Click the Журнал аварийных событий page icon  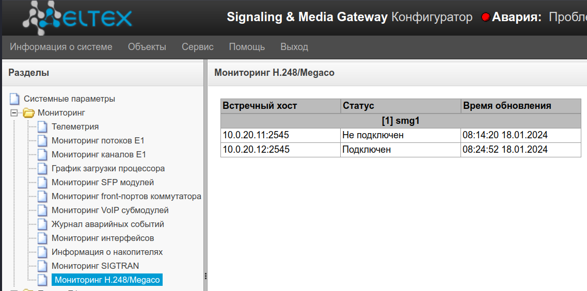click(42, 224)
